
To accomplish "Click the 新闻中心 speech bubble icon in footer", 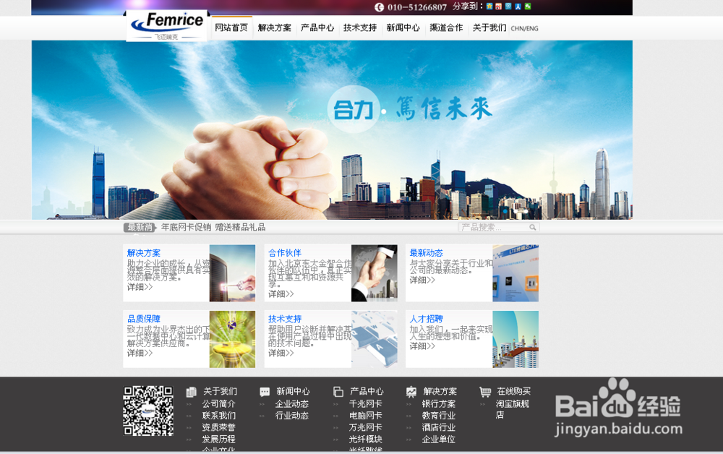I will (265, 391).
